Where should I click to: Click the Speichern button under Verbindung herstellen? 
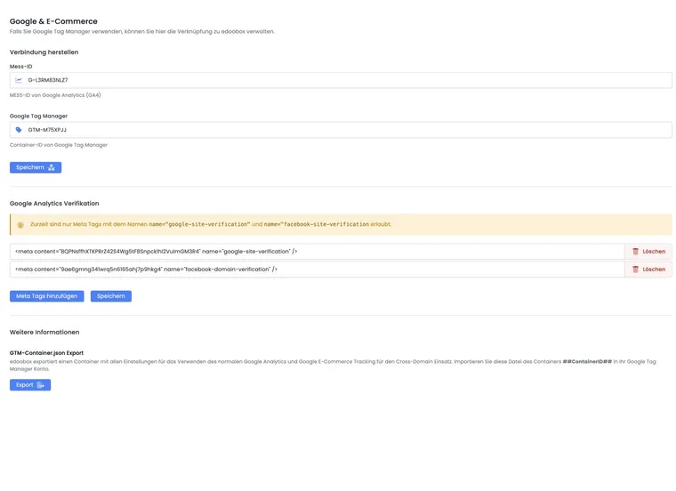(36, 167)
